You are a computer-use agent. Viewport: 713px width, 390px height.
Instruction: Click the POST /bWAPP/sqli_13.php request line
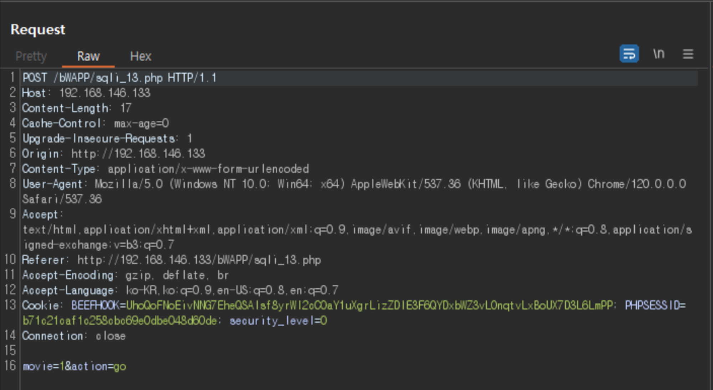click(119, 78)
